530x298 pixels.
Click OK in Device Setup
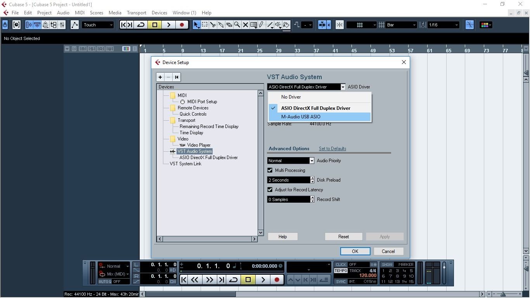pyautogui.click(x=355, y=251)
